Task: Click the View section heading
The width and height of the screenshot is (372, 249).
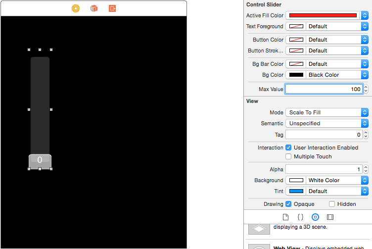Action: coord(252,101)
